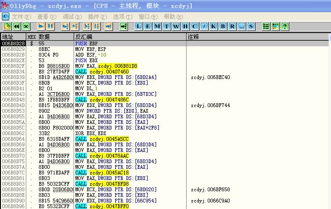331x209 pixels.
Task: Click the Run program play icon
Action: pos(41,27)
